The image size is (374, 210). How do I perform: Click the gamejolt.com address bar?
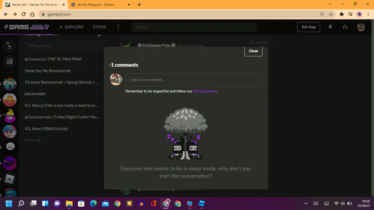pyautogui.click(x=186, y=14)
